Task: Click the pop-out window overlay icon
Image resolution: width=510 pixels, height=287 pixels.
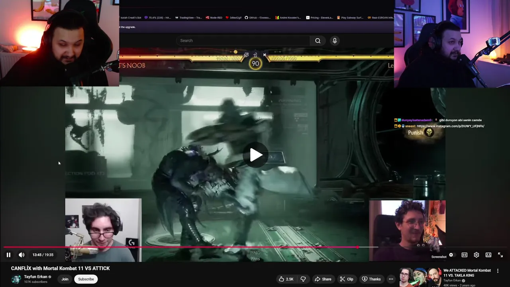Action: [246, 55]
